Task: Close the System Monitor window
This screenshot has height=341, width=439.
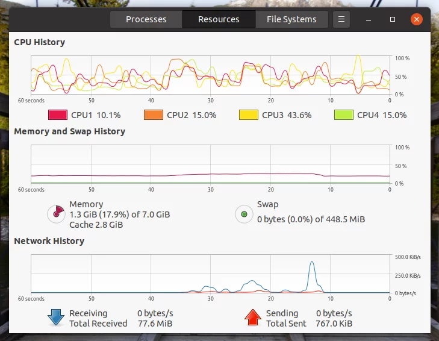Action: coord(417,19)
